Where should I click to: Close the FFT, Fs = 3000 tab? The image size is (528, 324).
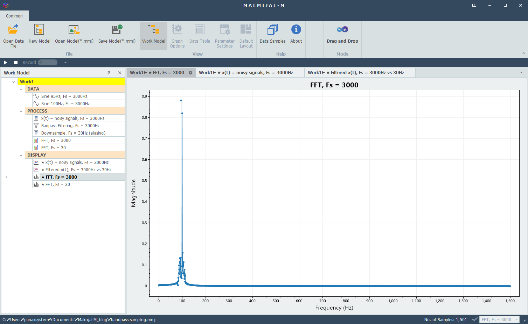190,73
